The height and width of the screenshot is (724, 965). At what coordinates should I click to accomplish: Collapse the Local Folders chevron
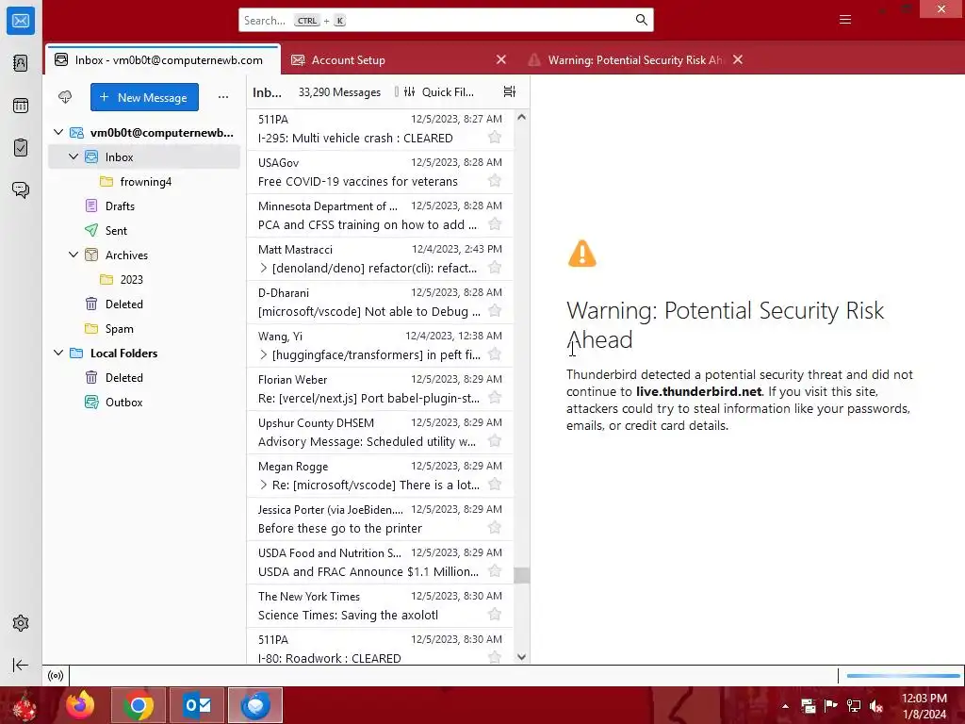point(58,353)
